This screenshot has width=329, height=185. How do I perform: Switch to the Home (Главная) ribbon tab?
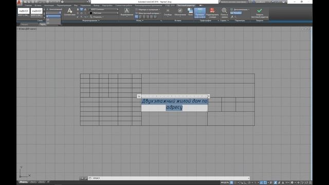click(x=28, y=6)
